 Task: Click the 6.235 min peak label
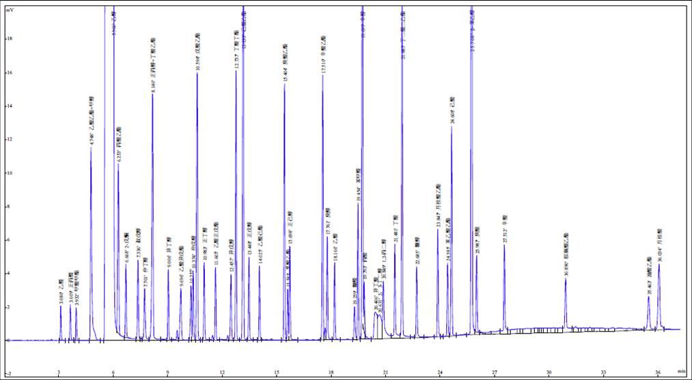(118, 145)
